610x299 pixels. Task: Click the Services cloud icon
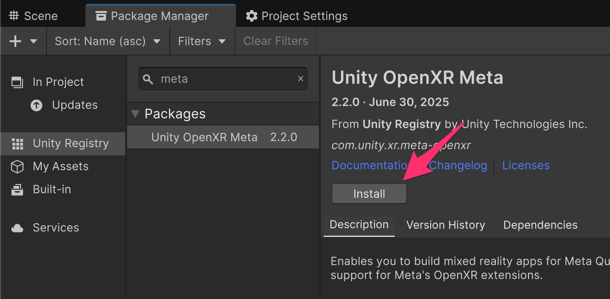point(17,228)
